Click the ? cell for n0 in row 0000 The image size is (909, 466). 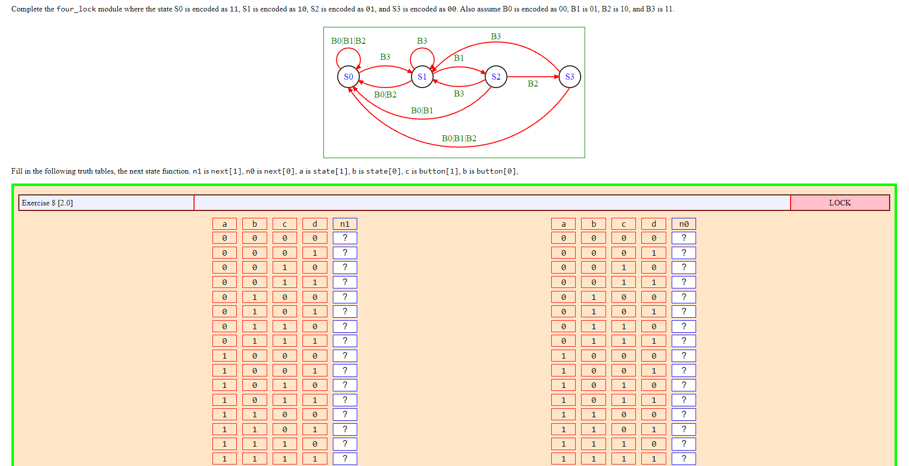[684, 238]
